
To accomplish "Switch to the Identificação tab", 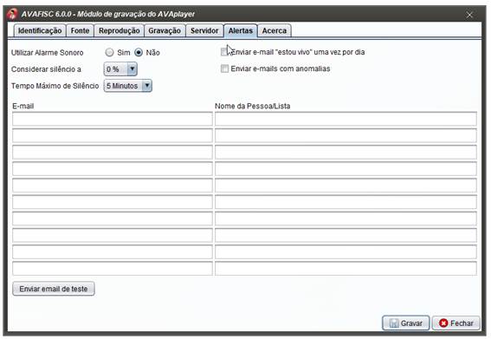I will click(x=40, y=30).
